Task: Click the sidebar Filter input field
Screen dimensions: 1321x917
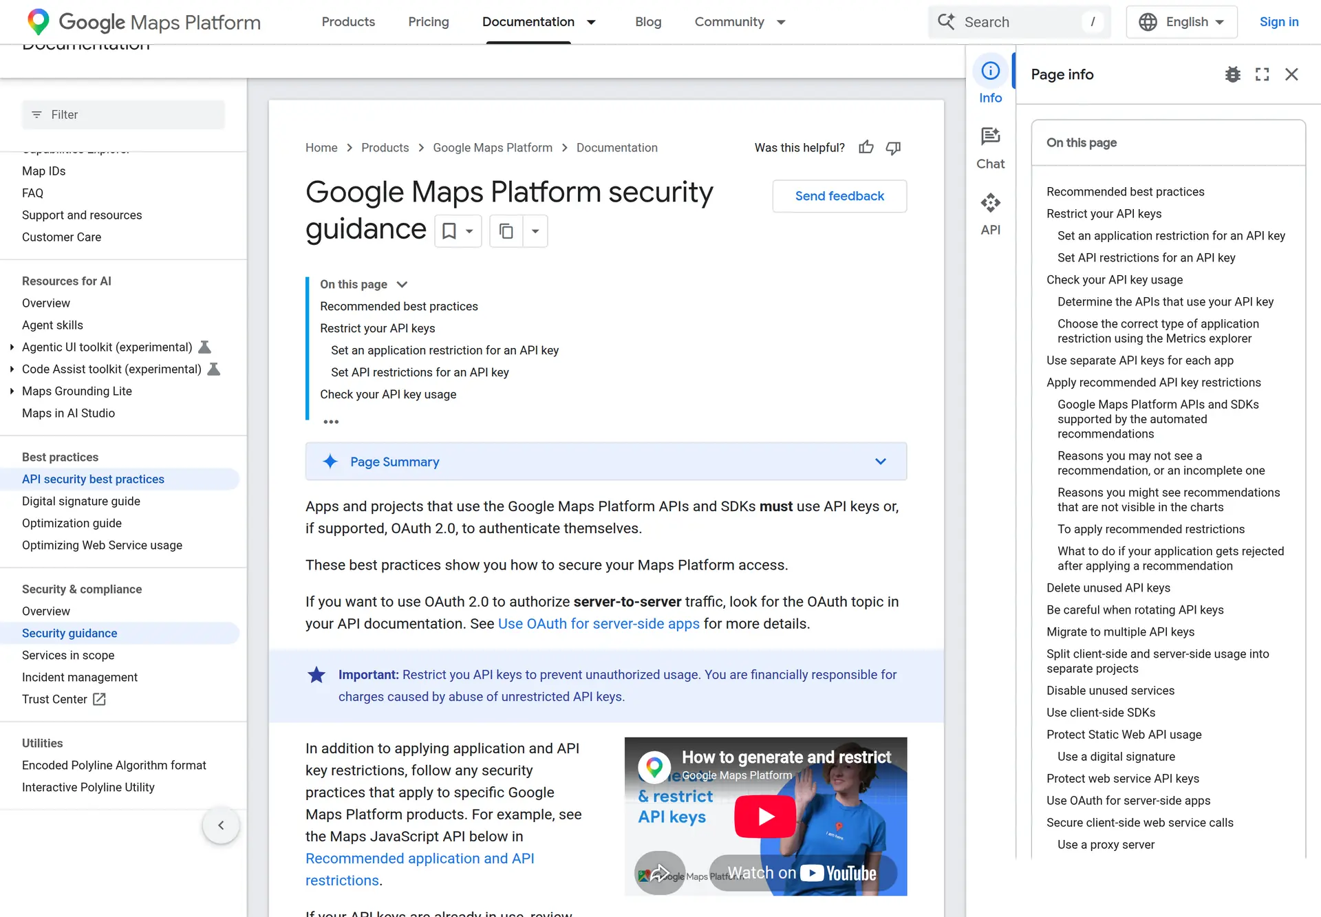Action: pyautogui.click(x=124, y=115)
